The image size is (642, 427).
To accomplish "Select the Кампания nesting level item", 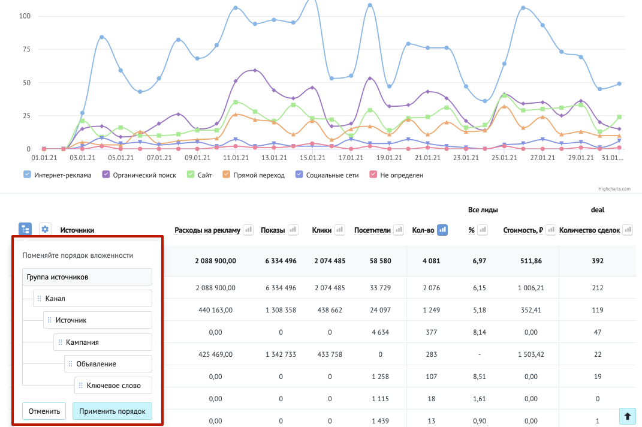I will pyautogui.click(x=103, y=342).
